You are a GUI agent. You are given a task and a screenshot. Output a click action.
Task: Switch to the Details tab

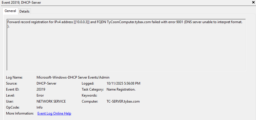[24, 11]
